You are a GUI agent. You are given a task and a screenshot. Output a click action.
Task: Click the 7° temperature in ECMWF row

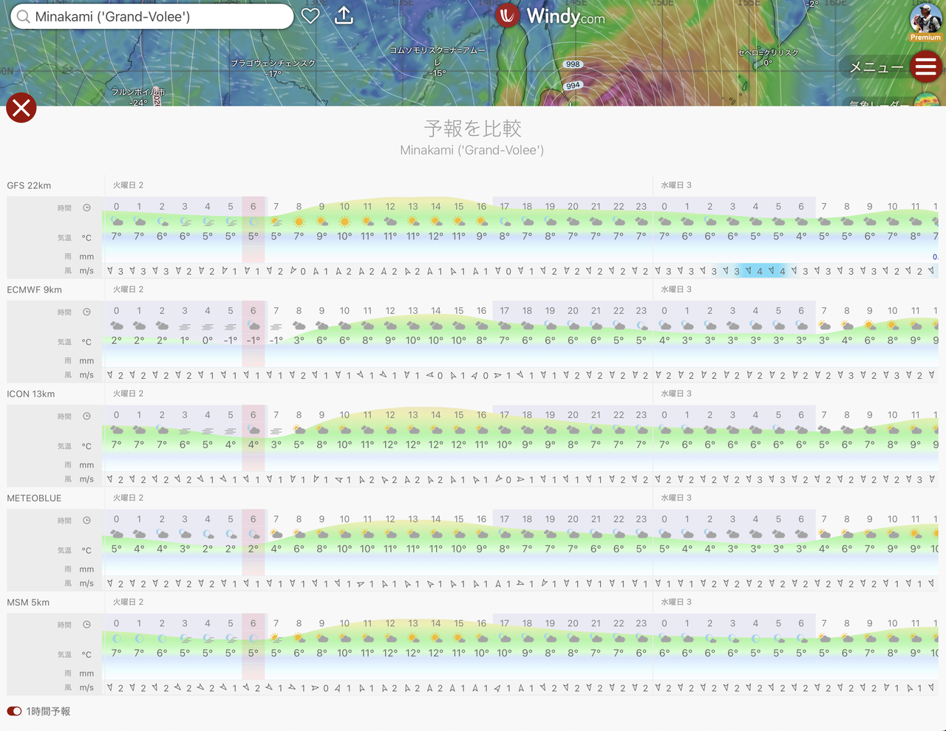pyautogui.click(x=504, y=341)
